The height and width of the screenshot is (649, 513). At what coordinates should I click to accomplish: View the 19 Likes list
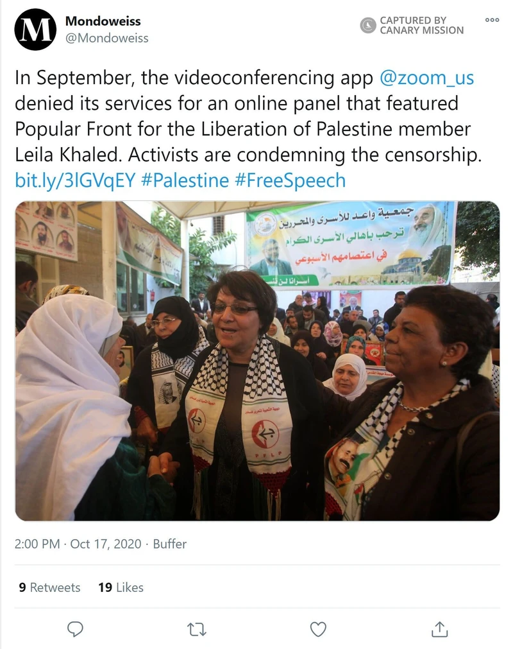point(121,587)
